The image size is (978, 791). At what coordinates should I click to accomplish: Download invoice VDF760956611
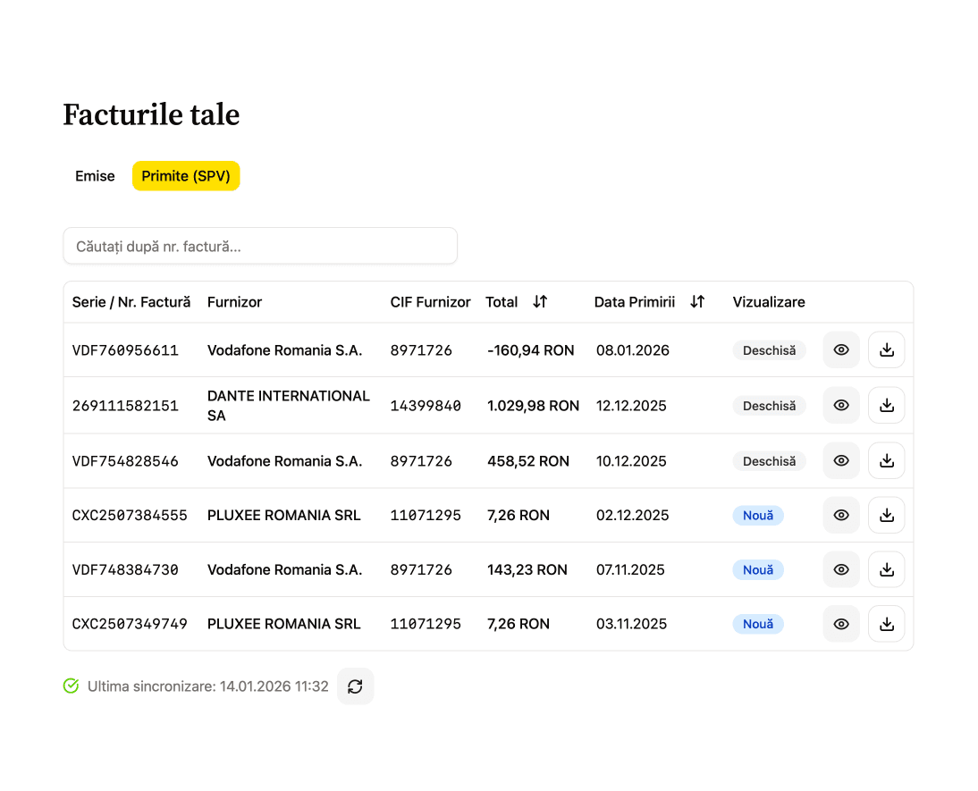click(886, 350)
